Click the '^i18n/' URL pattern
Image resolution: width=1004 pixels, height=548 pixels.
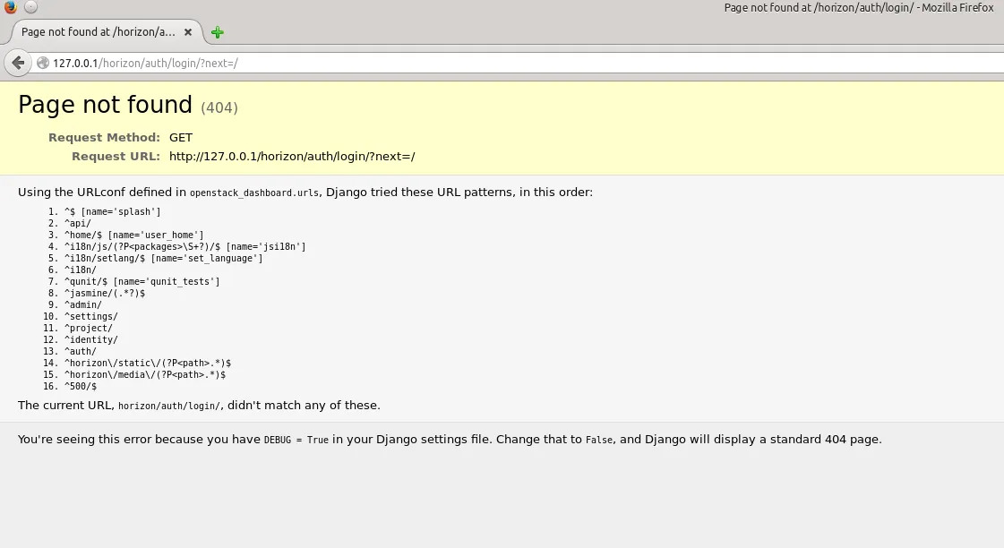[80, 270]
